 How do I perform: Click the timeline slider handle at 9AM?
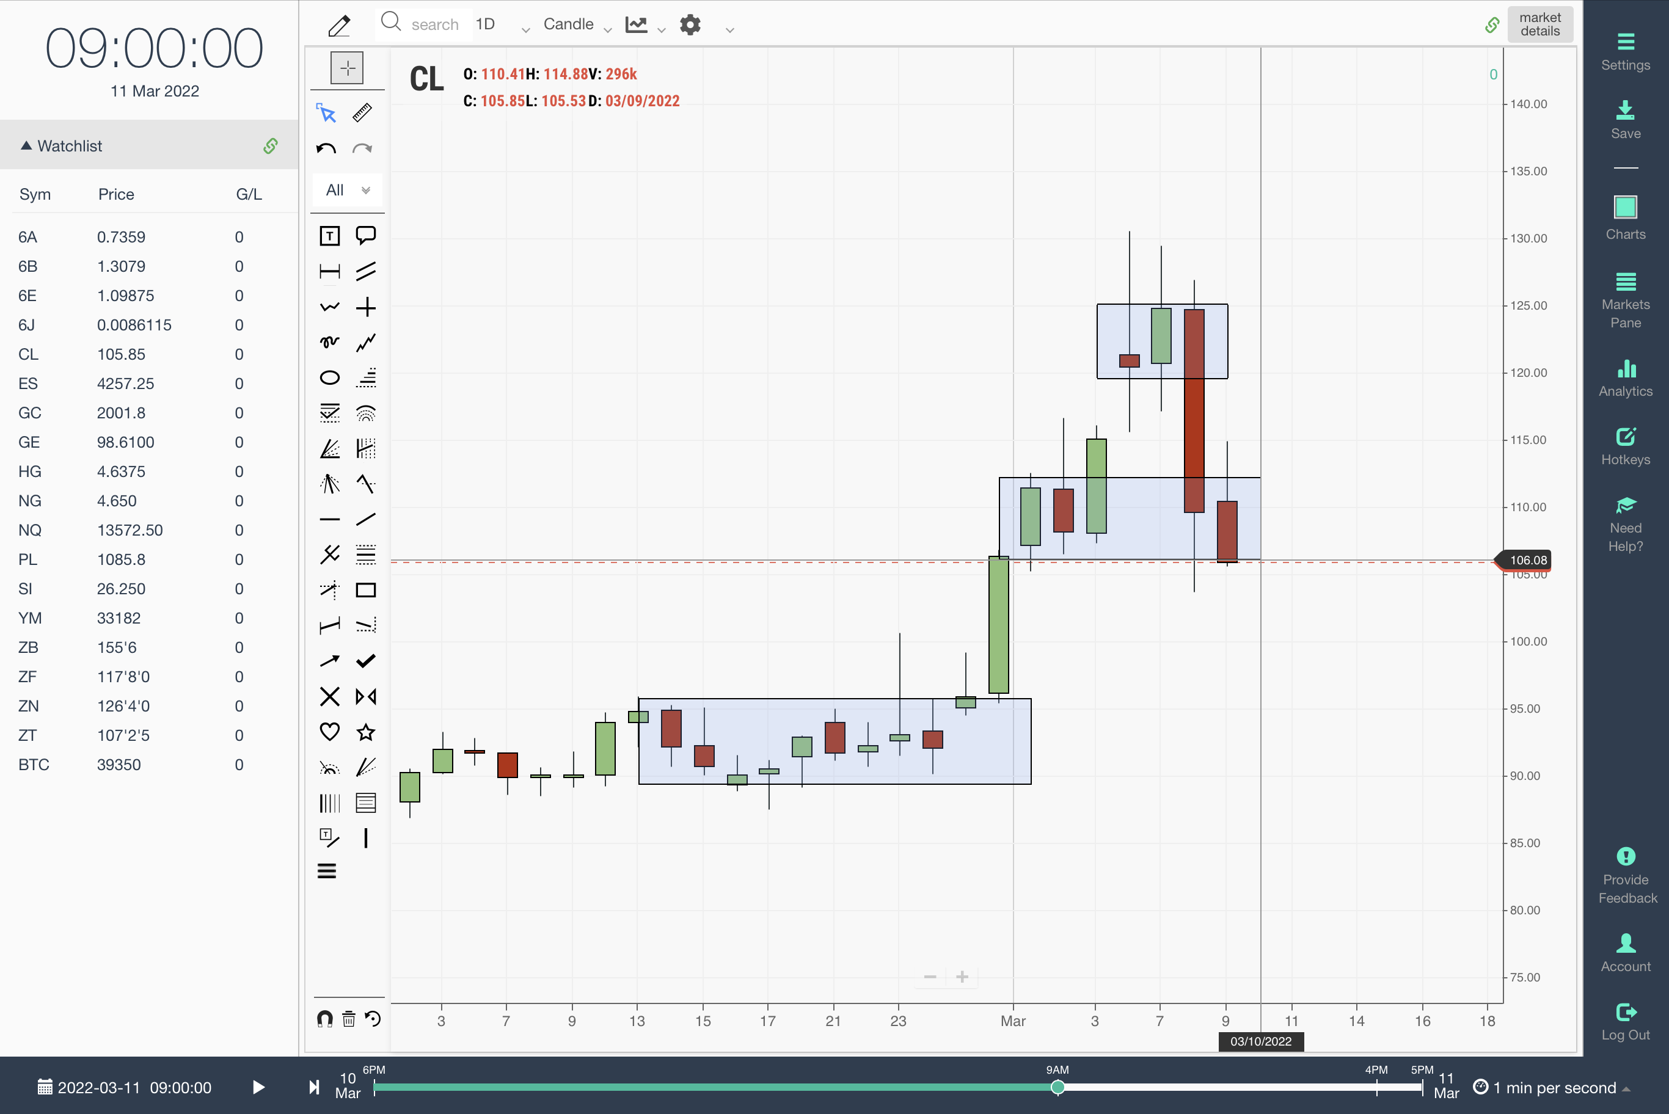click(x=1057, y=1087)
